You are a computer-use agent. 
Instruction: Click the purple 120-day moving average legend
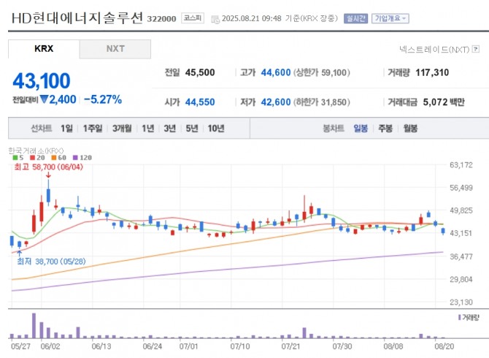82,158
